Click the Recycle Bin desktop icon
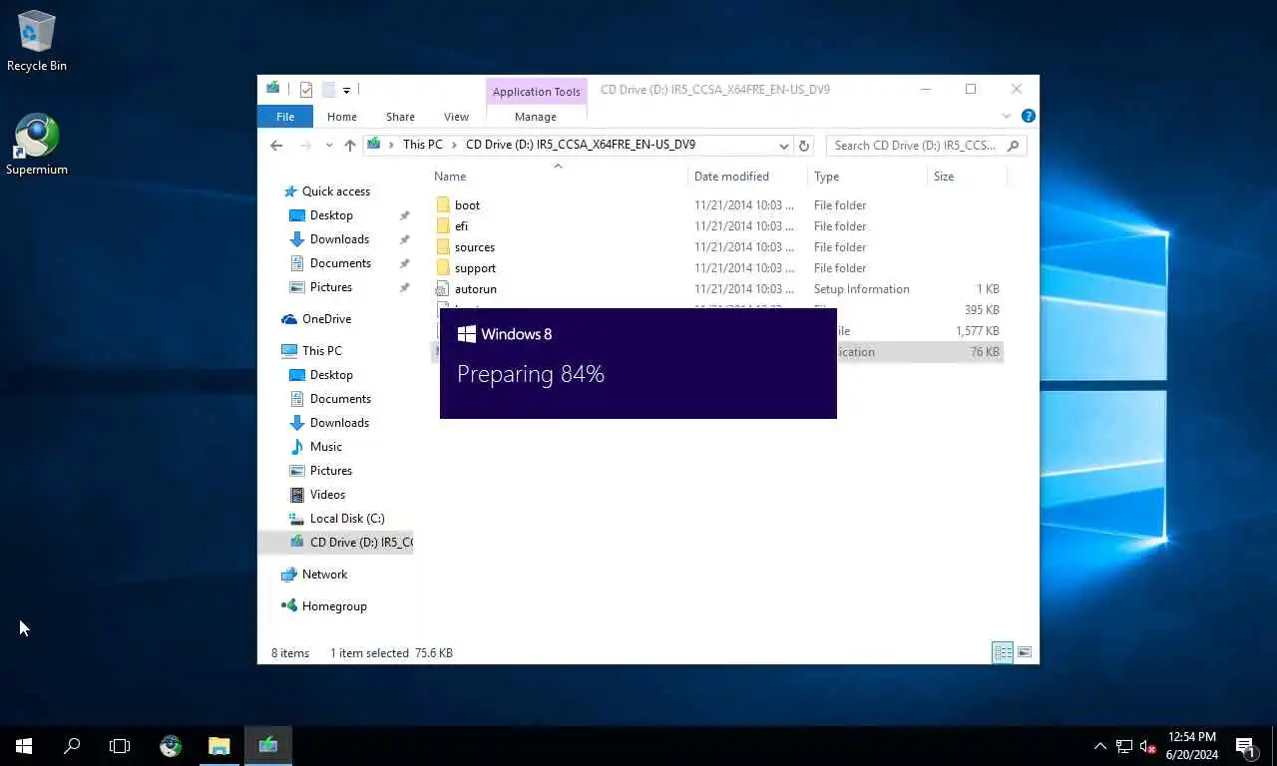 (37, 42)
